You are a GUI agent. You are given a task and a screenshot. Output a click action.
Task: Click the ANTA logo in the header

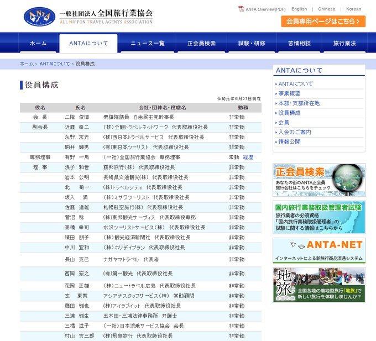click(x=40, y=17)
